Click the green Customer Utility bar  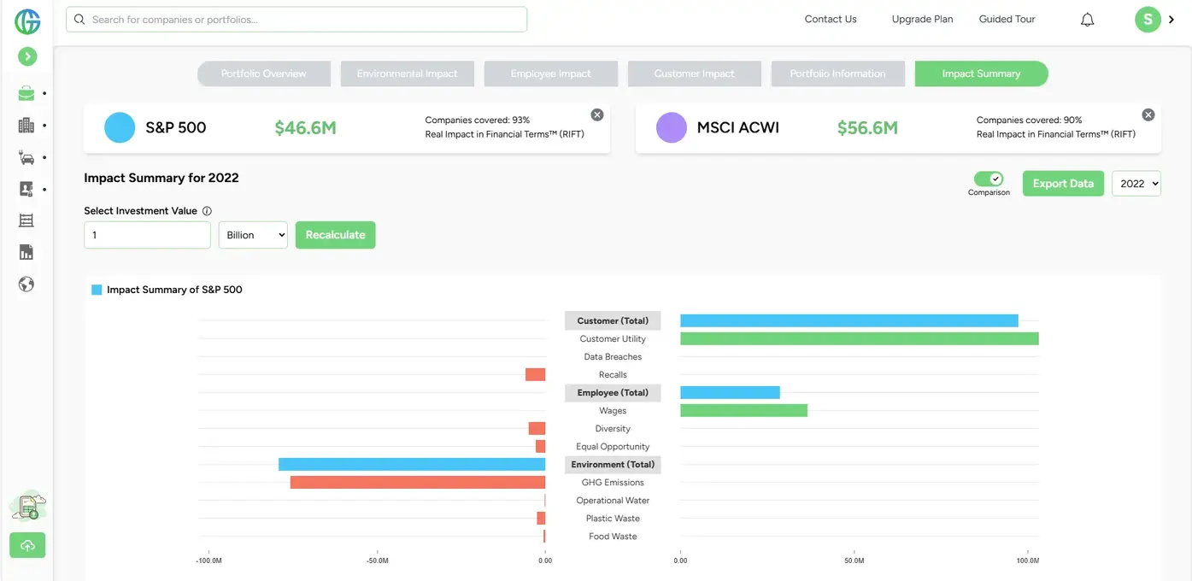pyautogui.click(x=860, y=339)
